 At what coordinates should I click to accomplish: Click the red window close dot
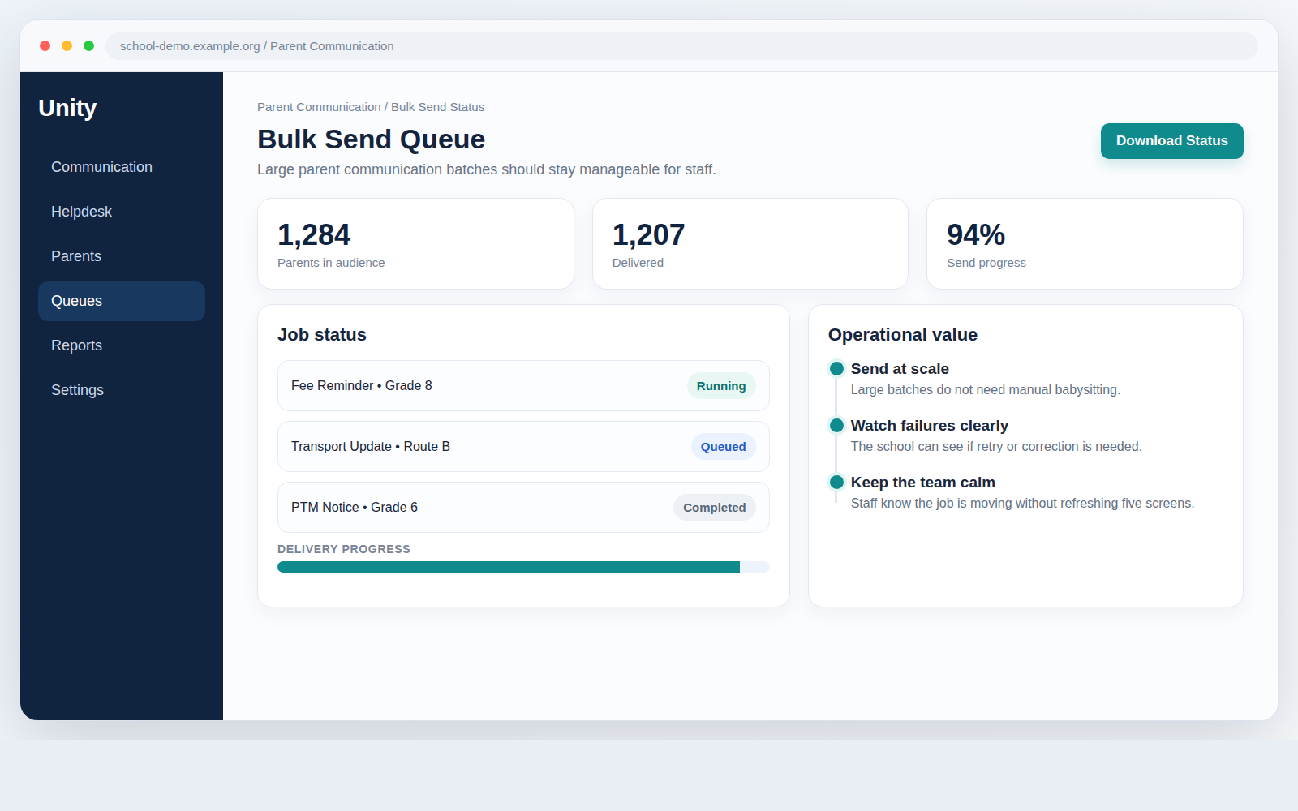click(x=45, y=46)
